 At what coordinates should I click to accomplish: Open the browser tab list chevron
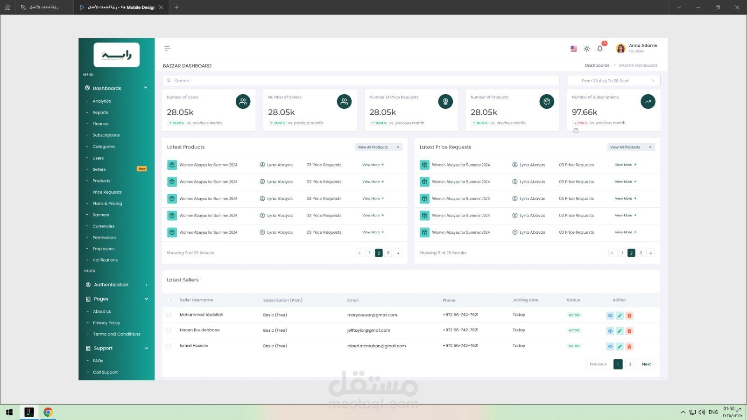pos(678,7)
